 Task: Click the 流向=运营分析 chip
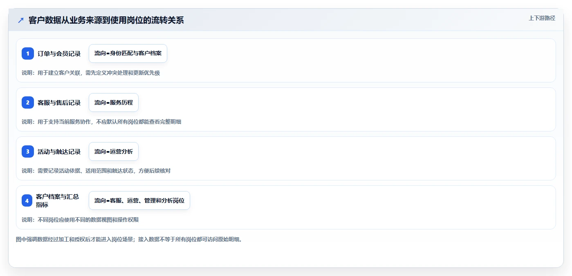114,151
